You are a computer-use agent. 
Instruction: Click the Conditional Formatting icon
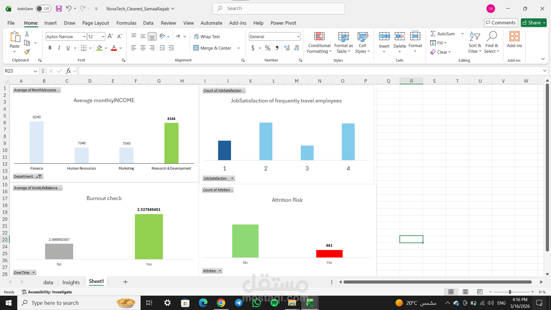click(x=319, y=36)
